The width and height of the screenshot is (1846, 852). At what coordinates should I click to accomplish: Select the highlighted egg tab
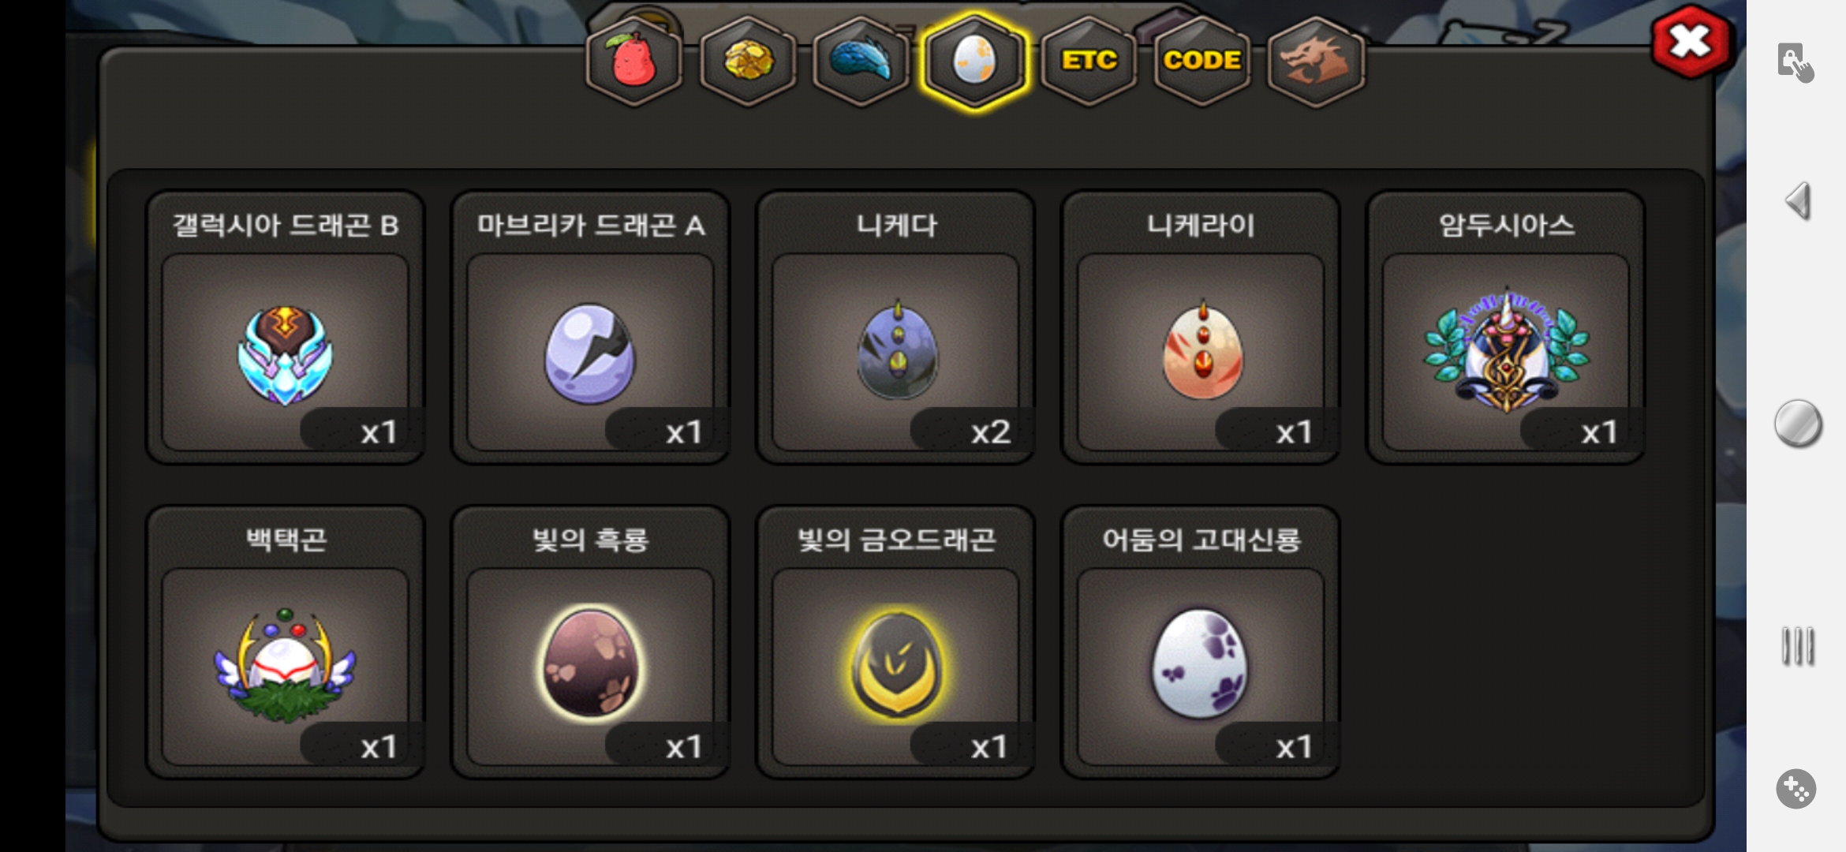click(x=975, y=61)
